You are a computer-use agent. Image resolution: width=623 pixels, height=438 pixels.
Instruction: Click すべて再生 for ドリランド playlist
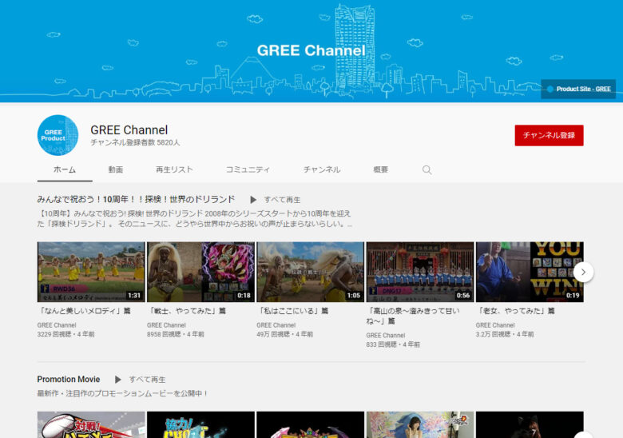click(x=283, y=200)
